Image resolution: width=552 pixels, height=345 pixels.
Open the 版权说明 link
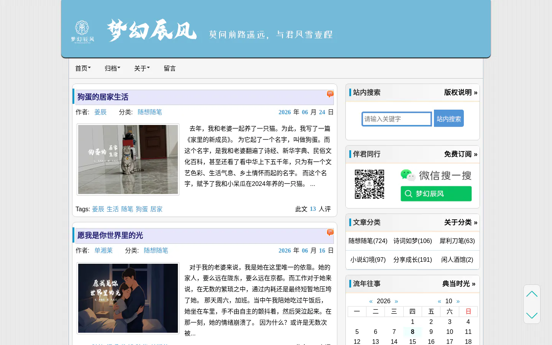[461, 92]
